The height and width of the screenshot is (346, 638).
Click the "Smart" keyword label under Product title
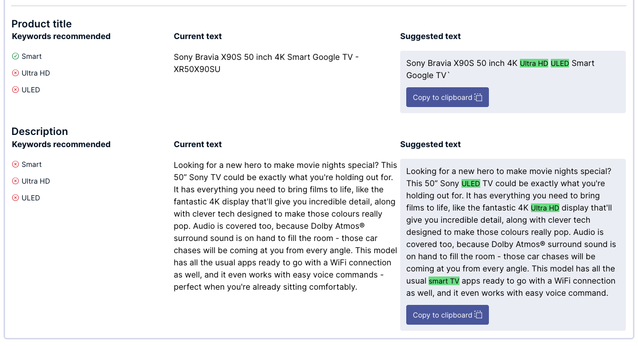point(31,56)
